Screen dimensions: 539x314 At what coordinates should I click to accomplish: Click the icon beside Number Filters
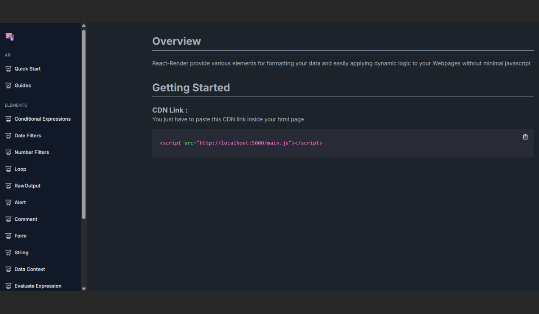[8, 152]
